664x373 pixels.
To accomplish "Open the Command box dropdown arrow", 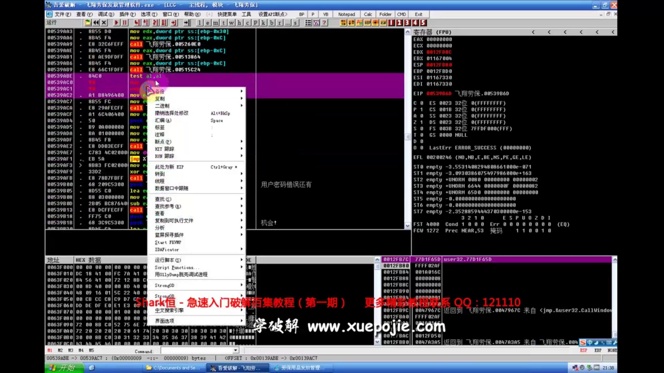I will point(235,350).
